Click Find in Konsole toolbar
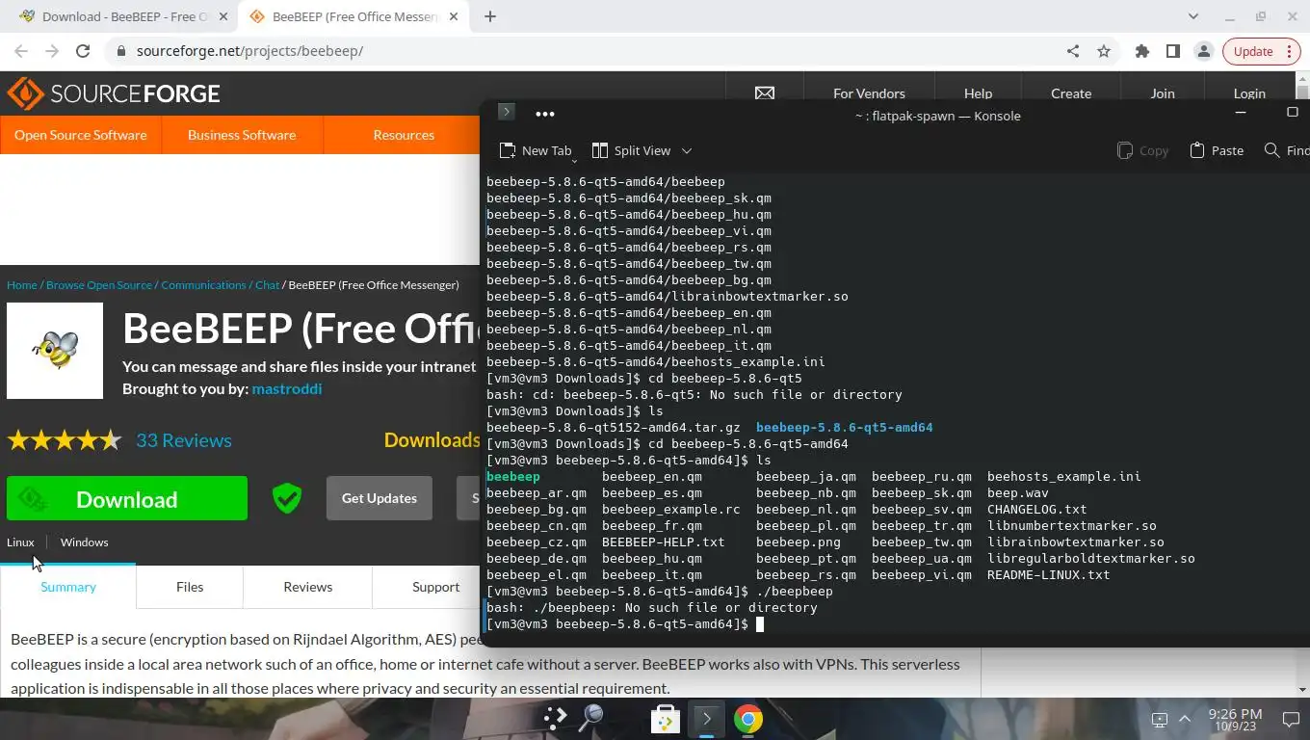The image size is (1310, 740). [1287, 150]
